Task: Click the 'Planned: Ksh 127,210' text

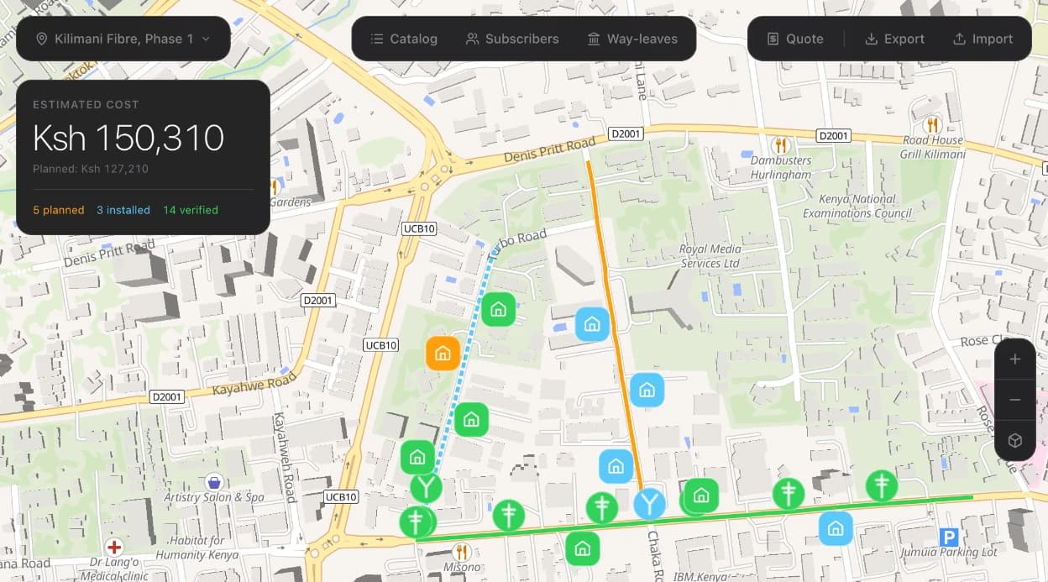Action: (x=91, y=169)
